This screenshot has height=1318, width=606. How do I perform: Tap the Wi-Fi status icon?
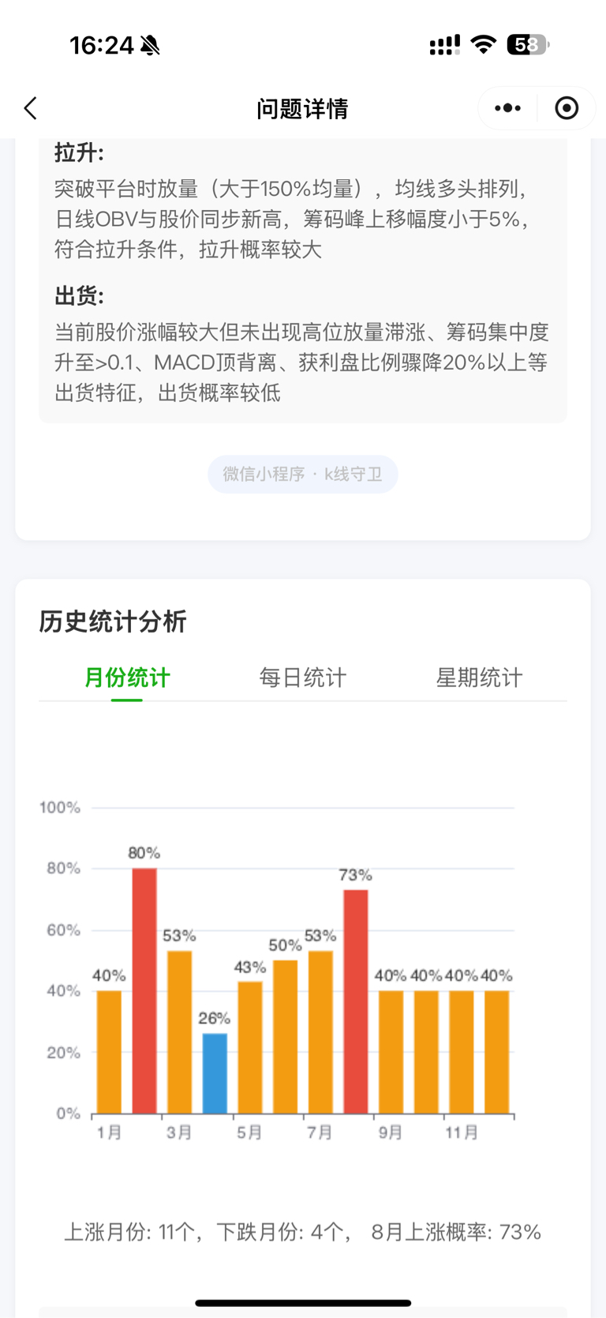coord(482,45)
